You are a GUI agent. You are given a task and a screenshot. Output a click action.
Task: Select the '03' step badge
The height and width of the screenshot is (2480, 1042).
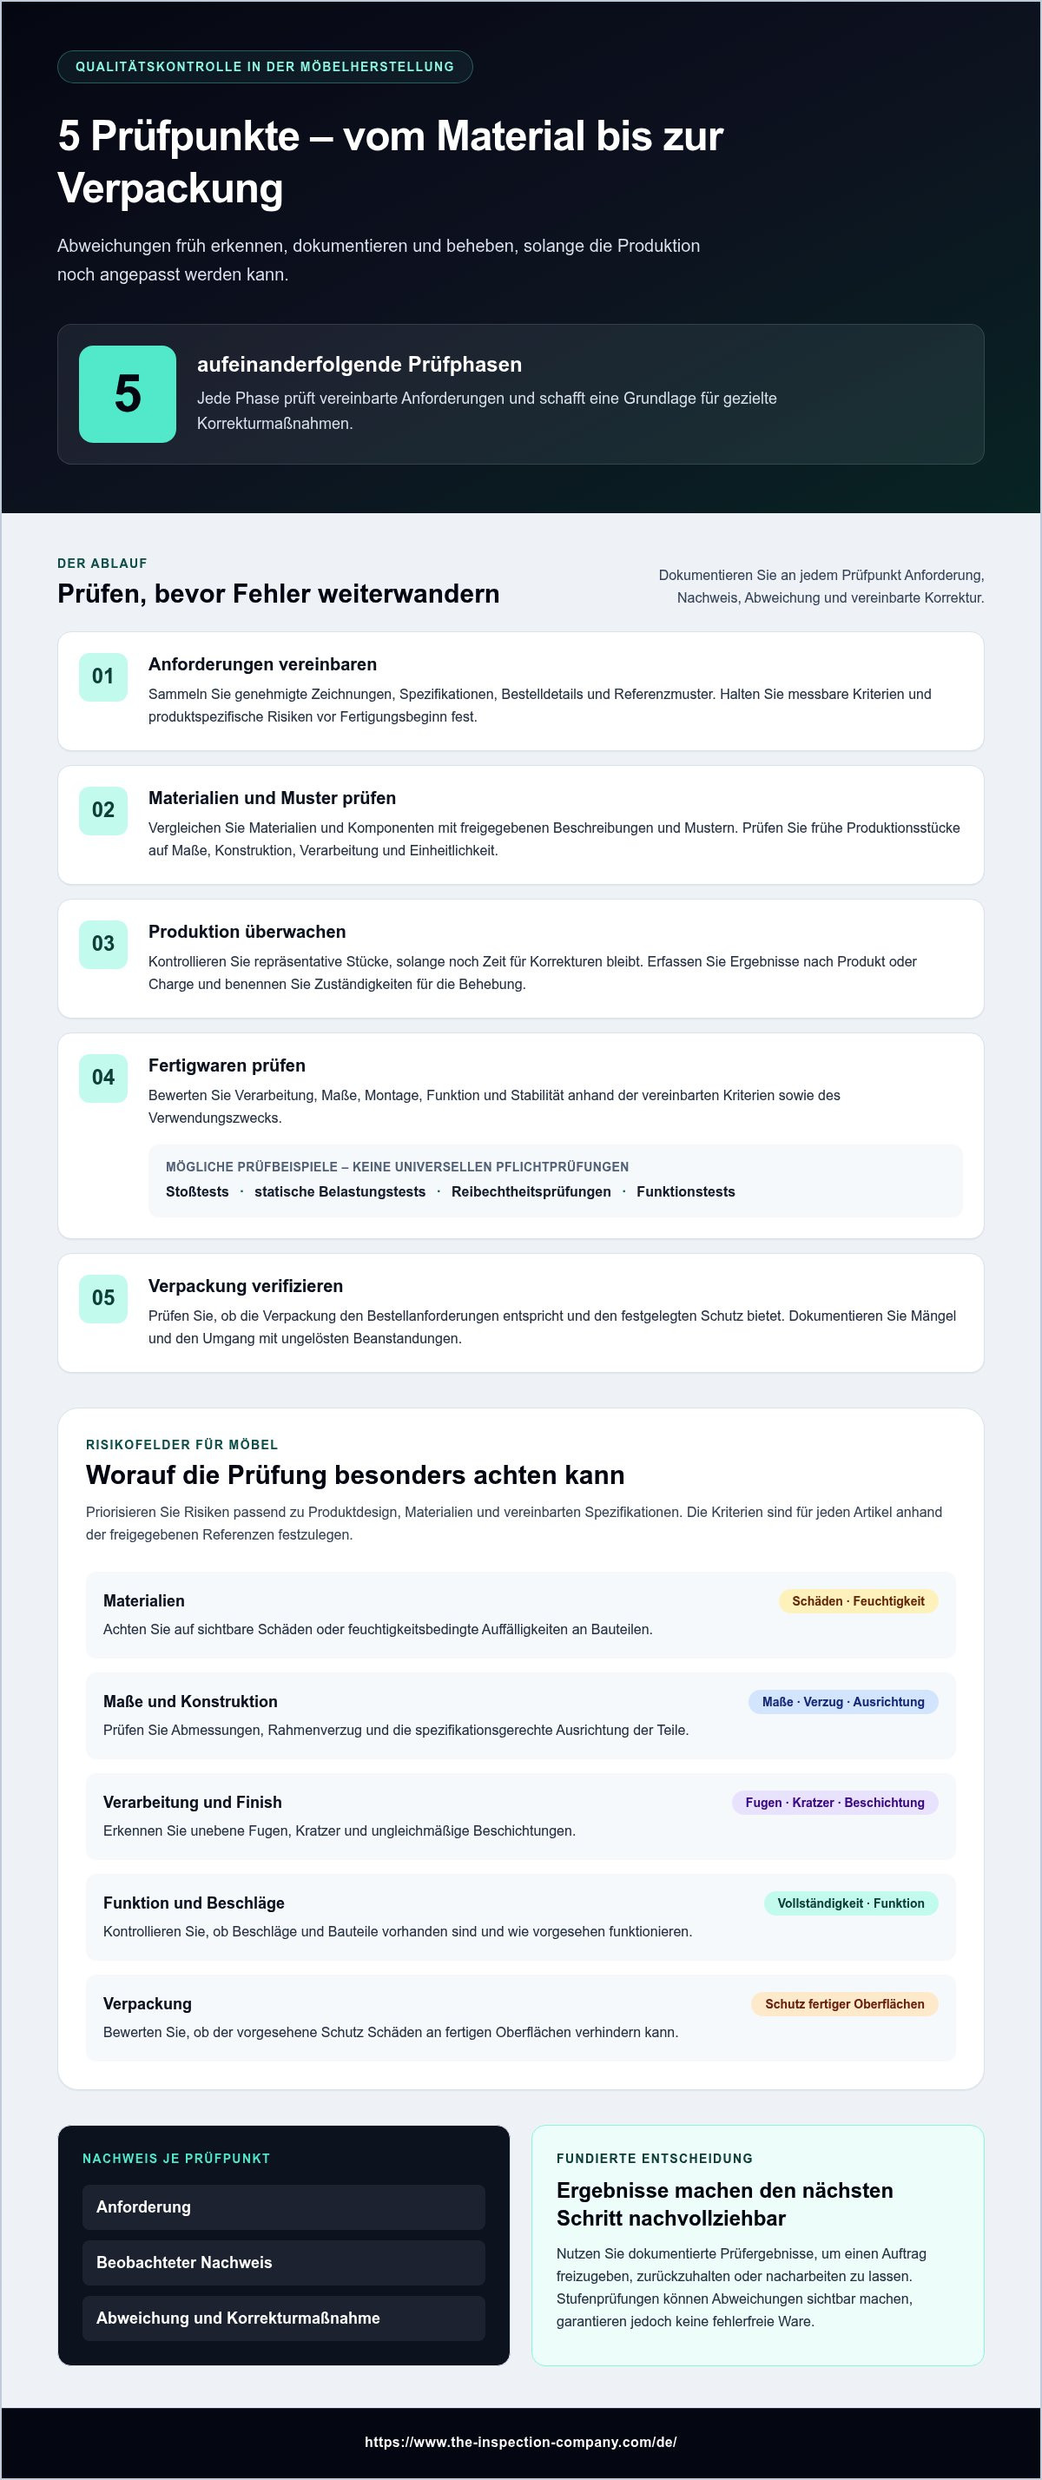click(103, 944)
